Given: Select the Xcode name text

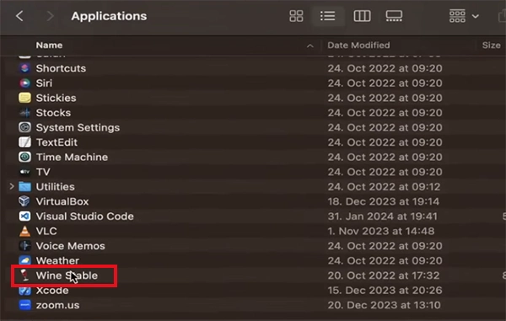Looking at the screenshot, I should click(52, 291).
